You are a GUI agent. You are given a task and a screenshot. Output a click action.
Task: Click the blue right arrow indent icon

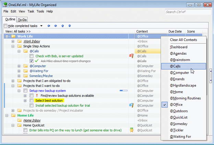coord(56,26)
